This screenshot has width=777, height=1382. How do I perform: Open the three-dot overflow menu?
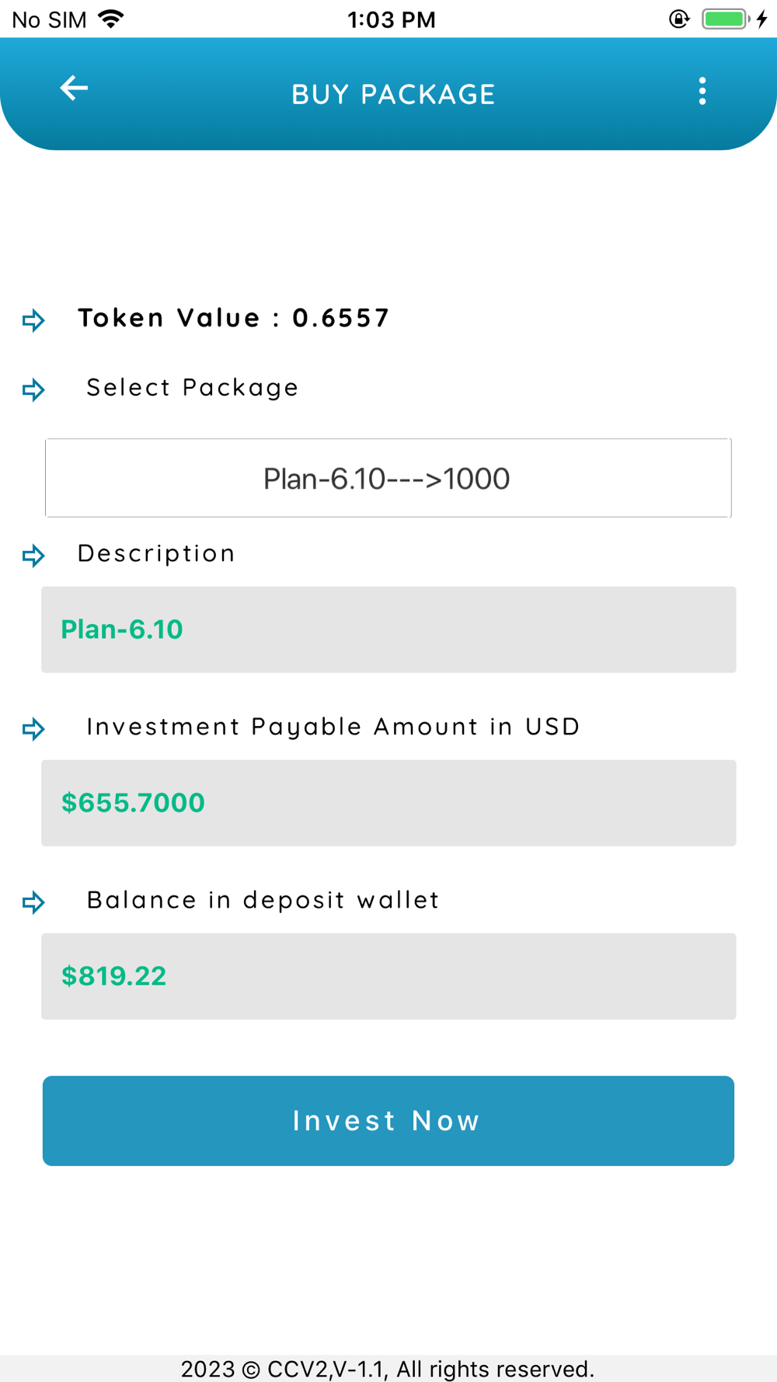click(702, 91)
